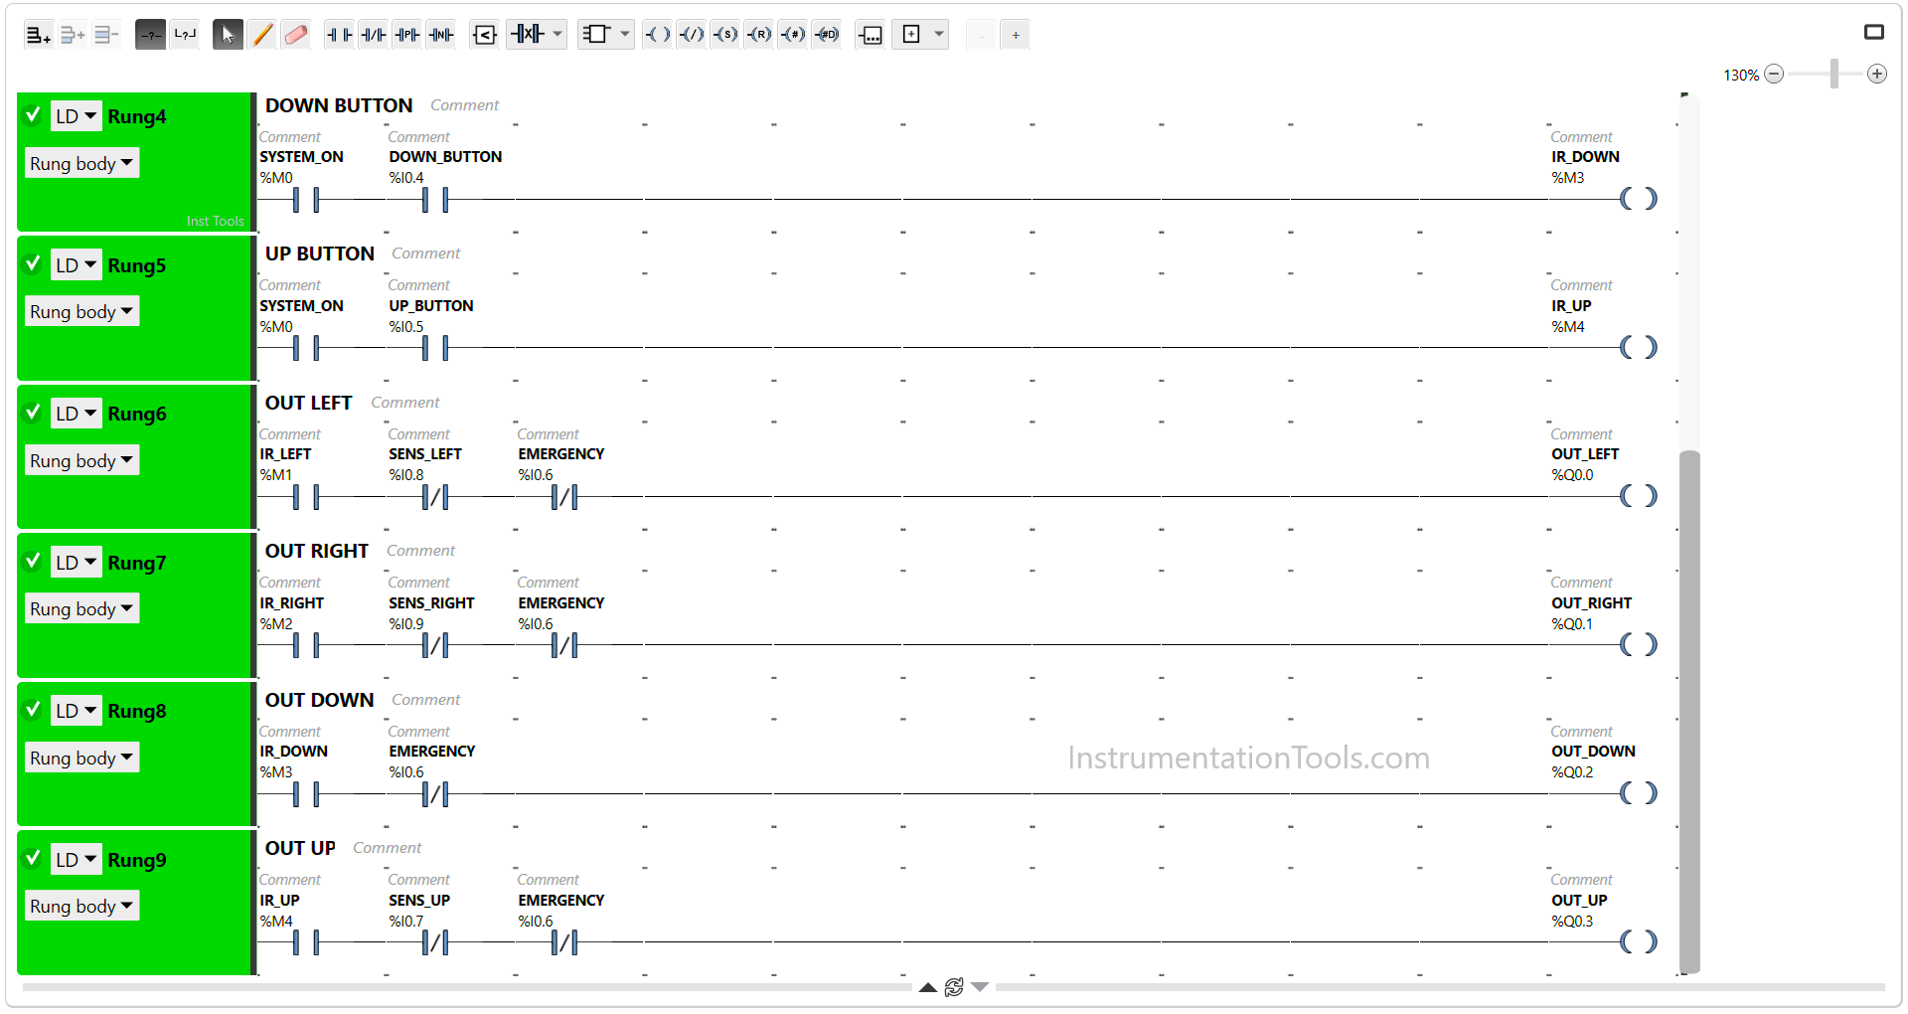
Task: Insert a reset coil (R)
Action: point(759,35)
